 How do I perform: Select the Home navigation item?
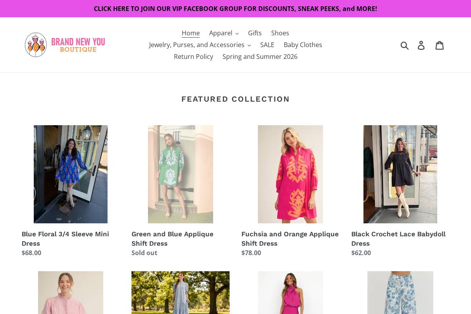190,33
